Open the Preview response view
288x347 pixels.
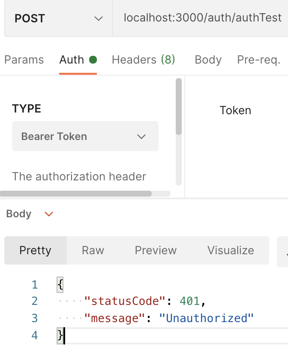[156, 250]
